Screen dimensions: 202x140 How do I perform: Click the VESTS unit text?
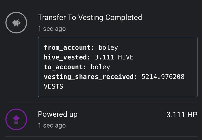click(x=53, y=86)
